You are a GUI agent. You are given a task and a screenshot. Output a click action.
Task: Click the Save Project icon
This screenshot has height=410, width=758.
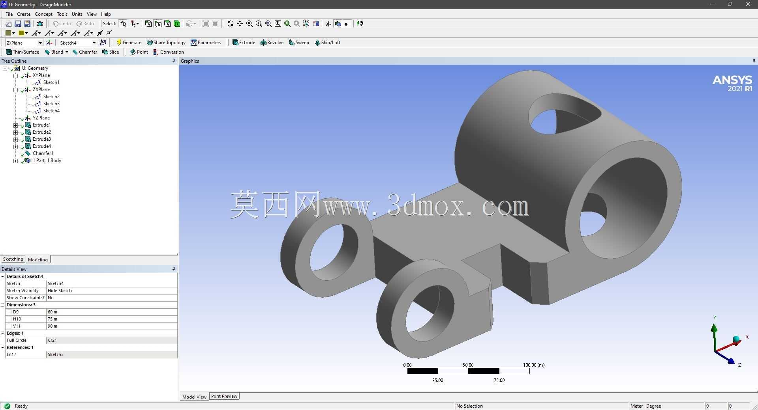tap(18, 24)
